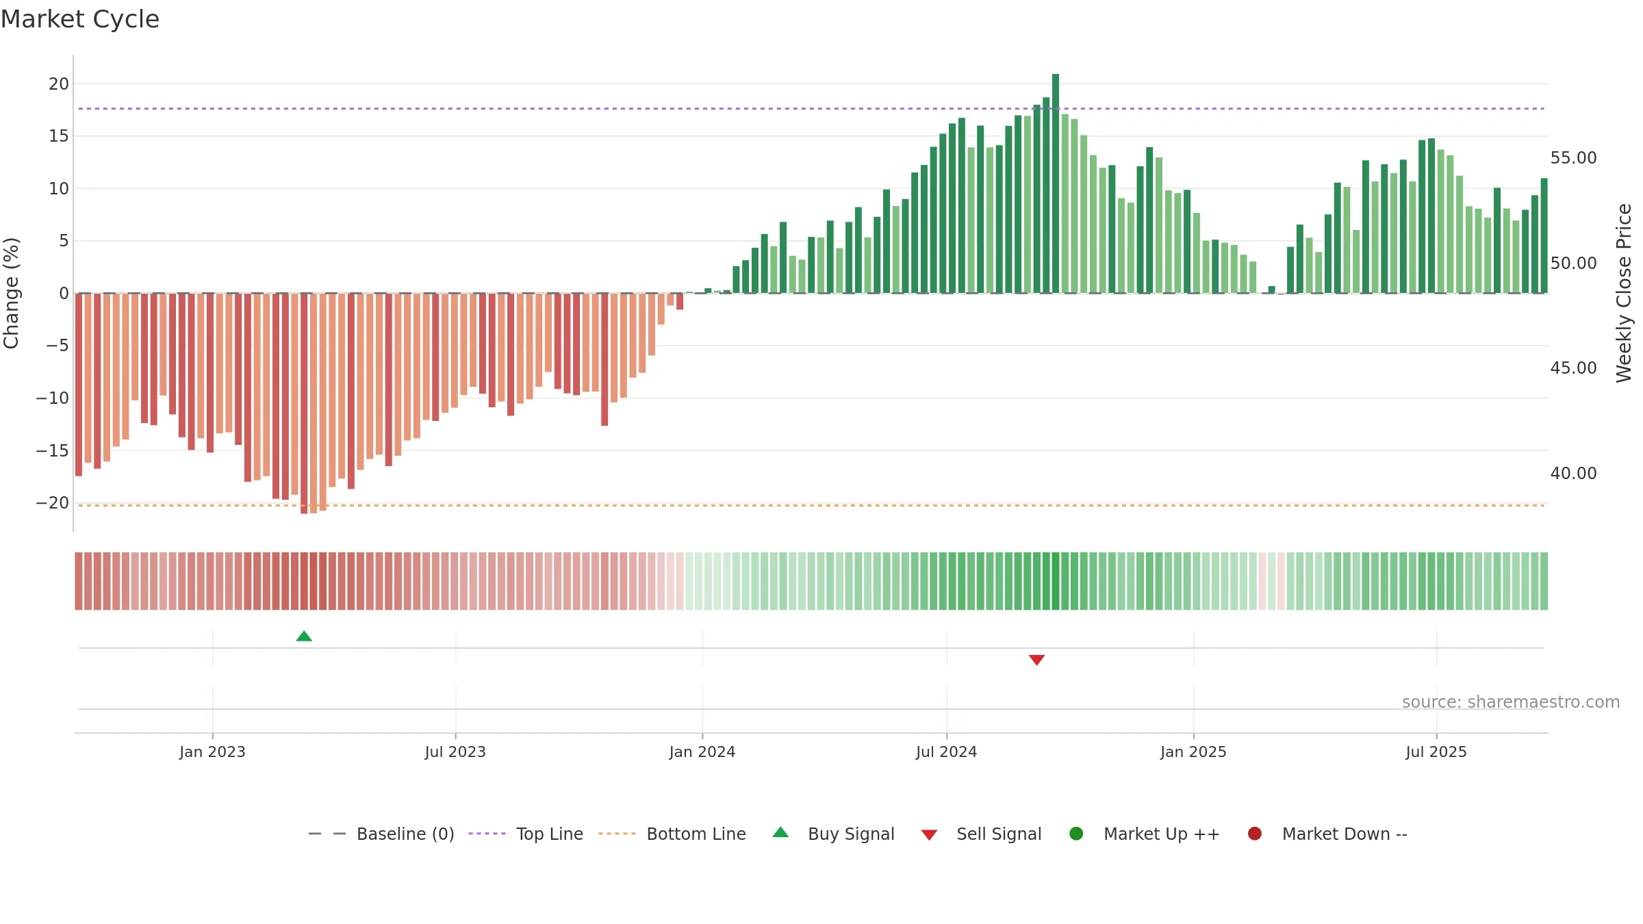Click the 55.00 price label on the right axis
This screenshot has height=924, width=1643.
click(x=1573, y=158)
